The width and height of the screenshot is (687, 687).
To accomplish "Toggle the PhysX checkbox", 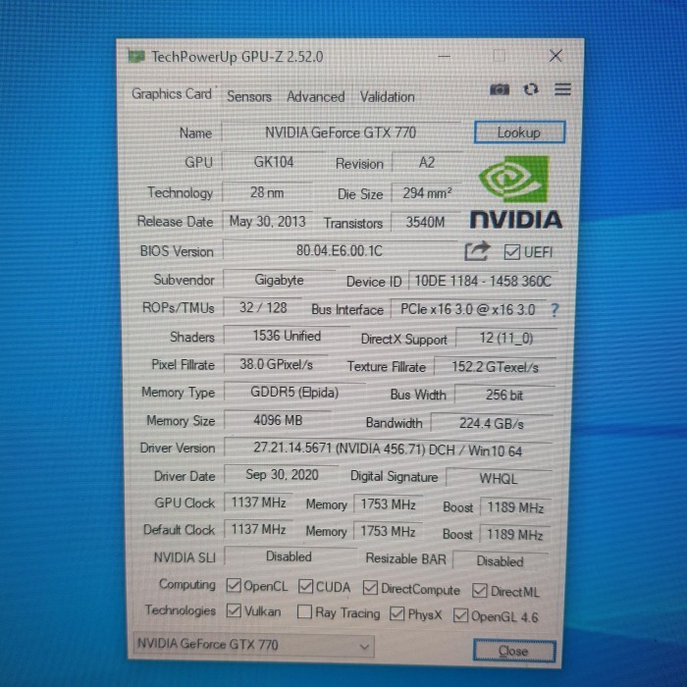I will (396, 613).
